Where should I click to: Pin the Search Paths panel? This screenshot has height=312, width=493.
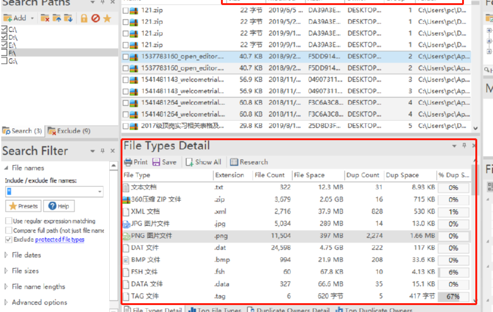102,2
